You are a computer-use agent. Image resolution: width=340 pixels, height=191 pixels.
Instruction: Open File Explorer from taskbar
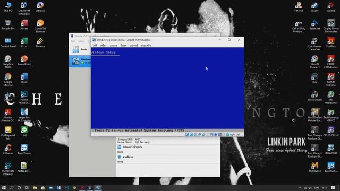pos(35,187)
